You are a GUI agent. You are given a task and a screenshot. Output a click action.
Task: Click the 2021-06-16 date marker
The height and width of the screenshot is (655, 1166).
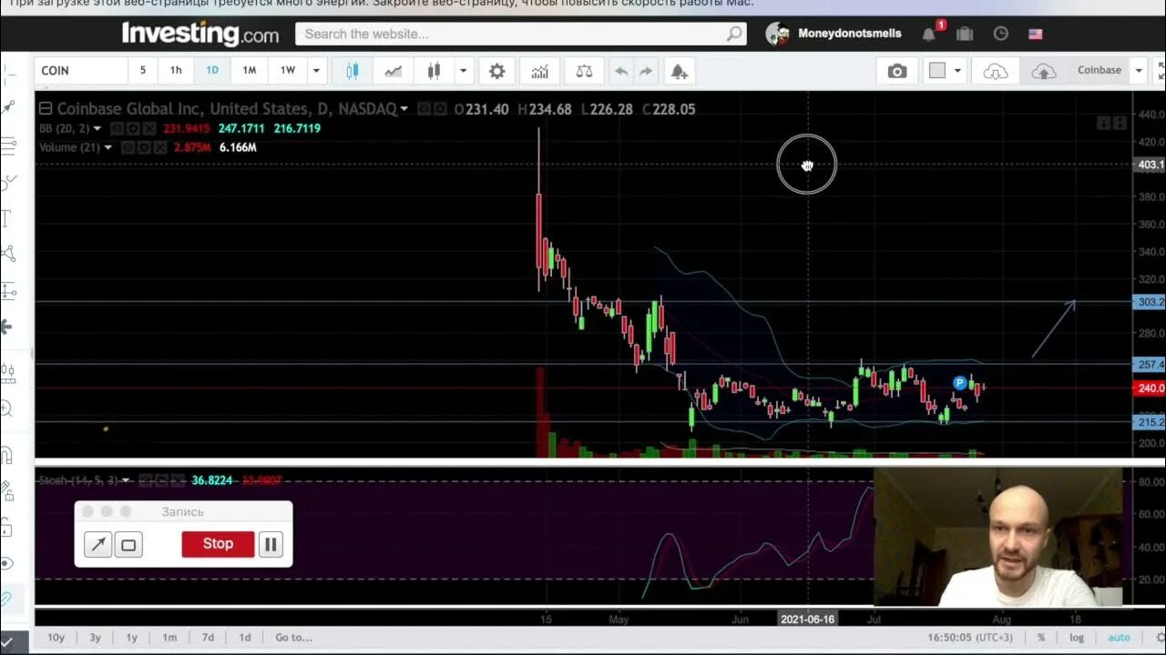pyautogui.click(x=807, y=619)
